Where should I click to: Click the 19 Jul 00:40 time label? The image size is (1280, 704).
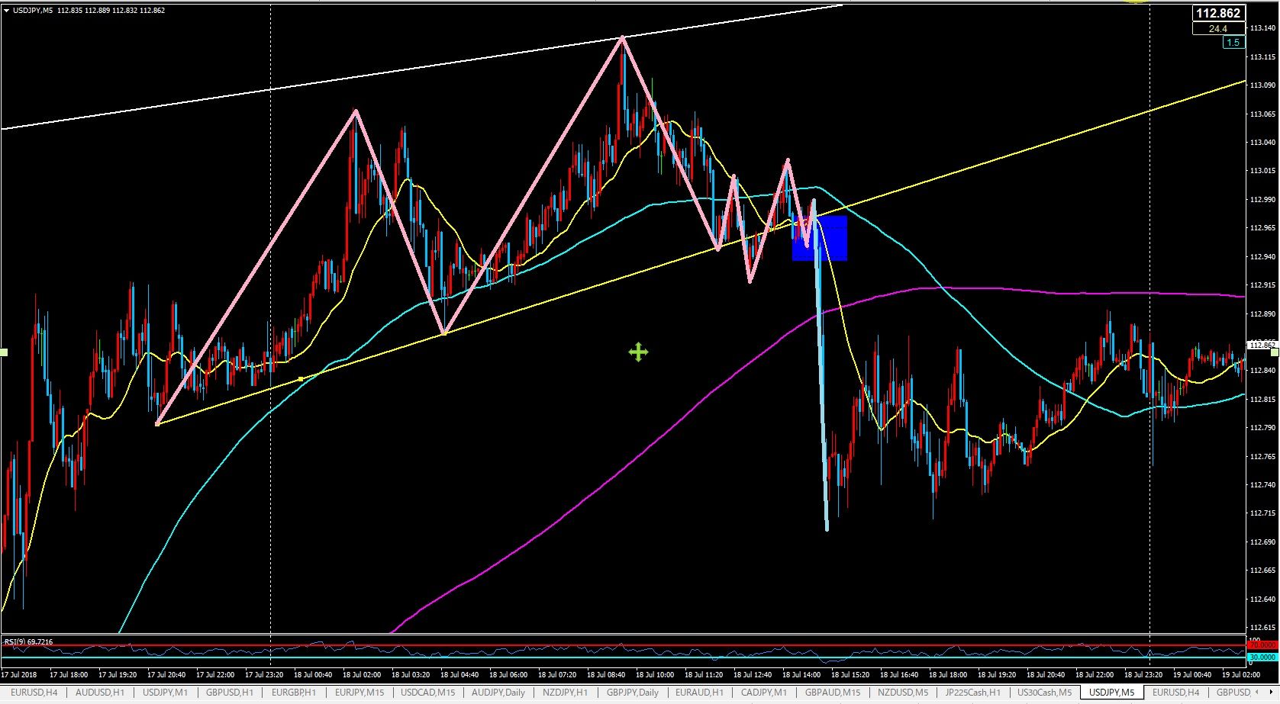1192,675
